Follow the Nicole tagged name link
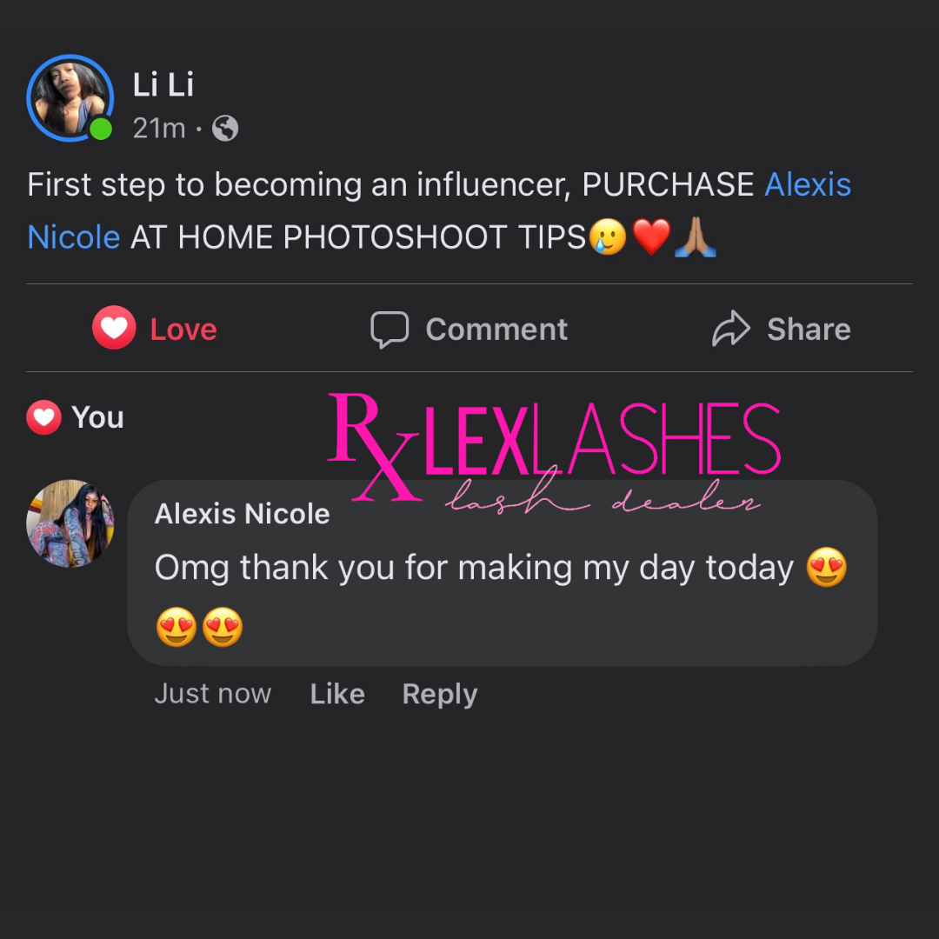This screenshot has height=939, width=939. 74,237
